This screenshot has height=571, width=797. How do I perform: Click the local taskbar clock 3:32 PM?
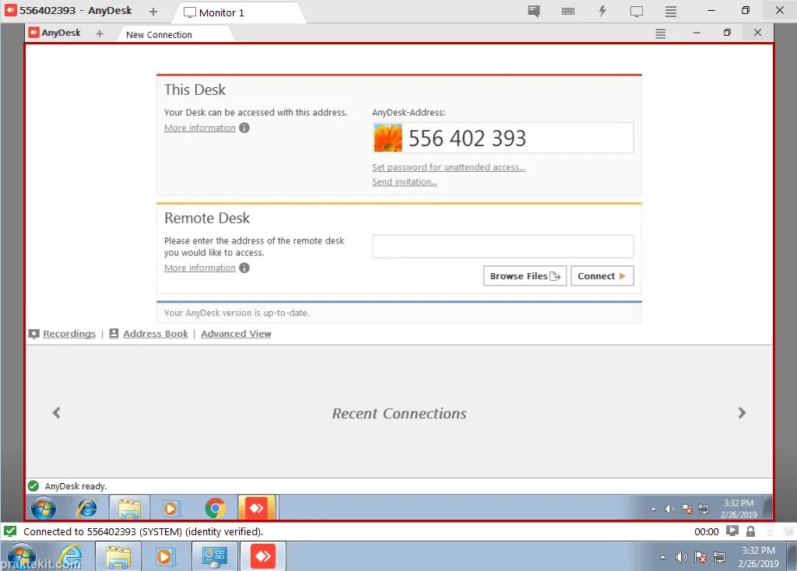click(758, 557)
